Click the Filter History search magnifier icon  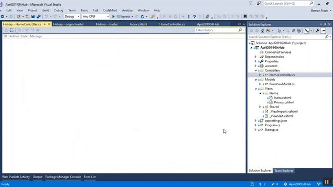pos(240,30)
